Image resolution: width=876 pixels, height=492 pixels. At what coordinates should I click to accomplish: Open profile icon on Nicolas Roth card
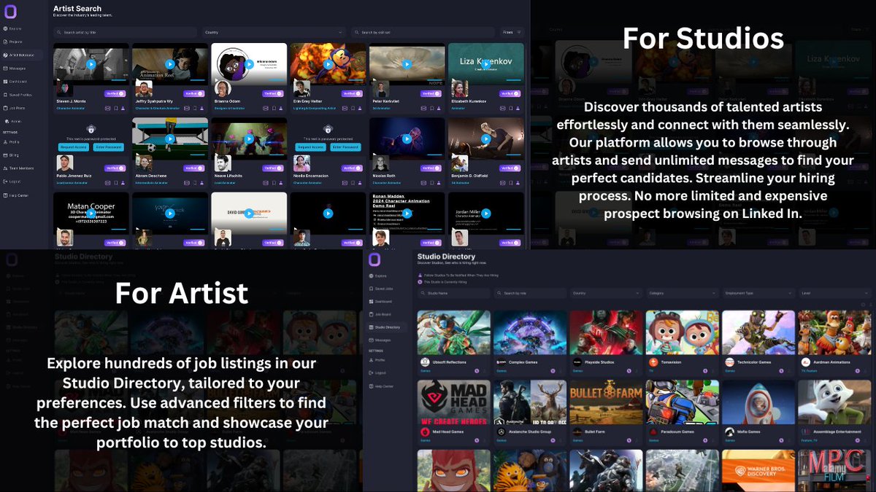[439, 183]
